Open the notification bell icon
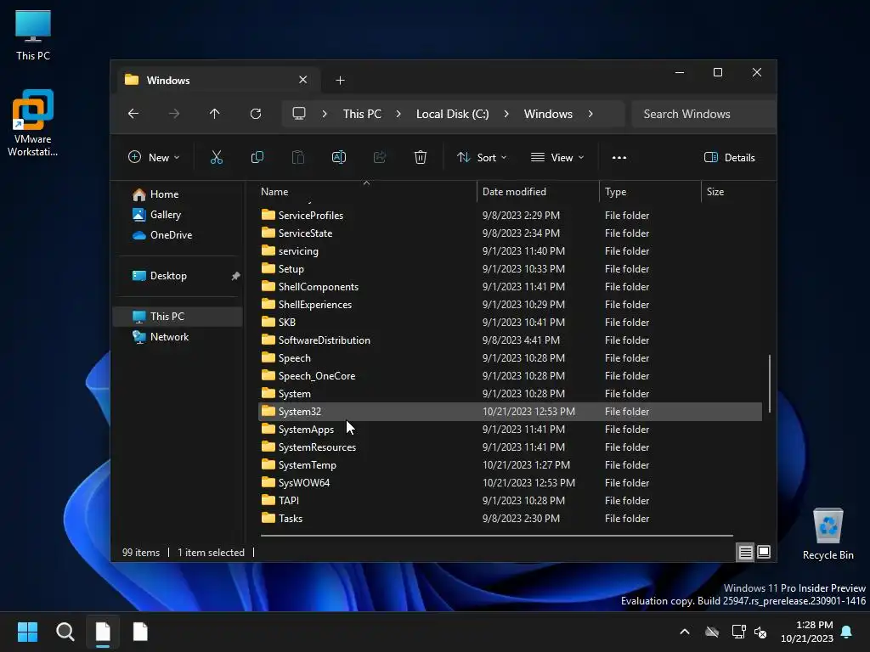 click(847, 632)
